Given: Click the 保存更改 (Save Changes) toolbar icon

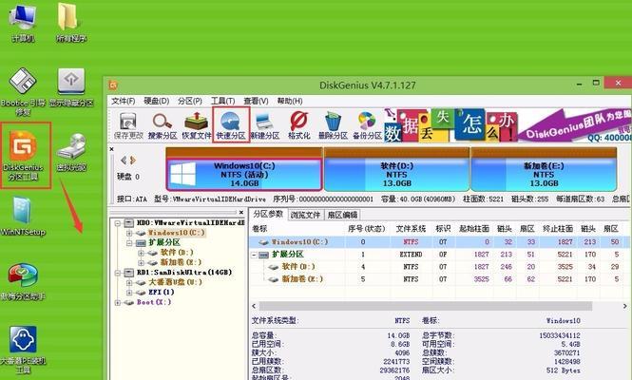Looking at the screenshot, I should click(127, 124).
